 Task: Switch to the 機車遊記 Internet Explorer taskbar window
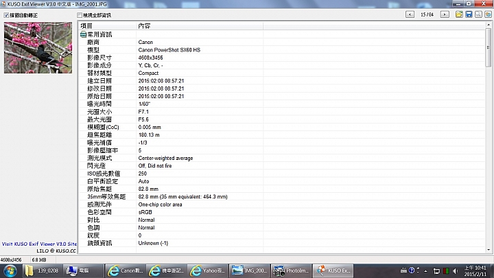(166, 270)
